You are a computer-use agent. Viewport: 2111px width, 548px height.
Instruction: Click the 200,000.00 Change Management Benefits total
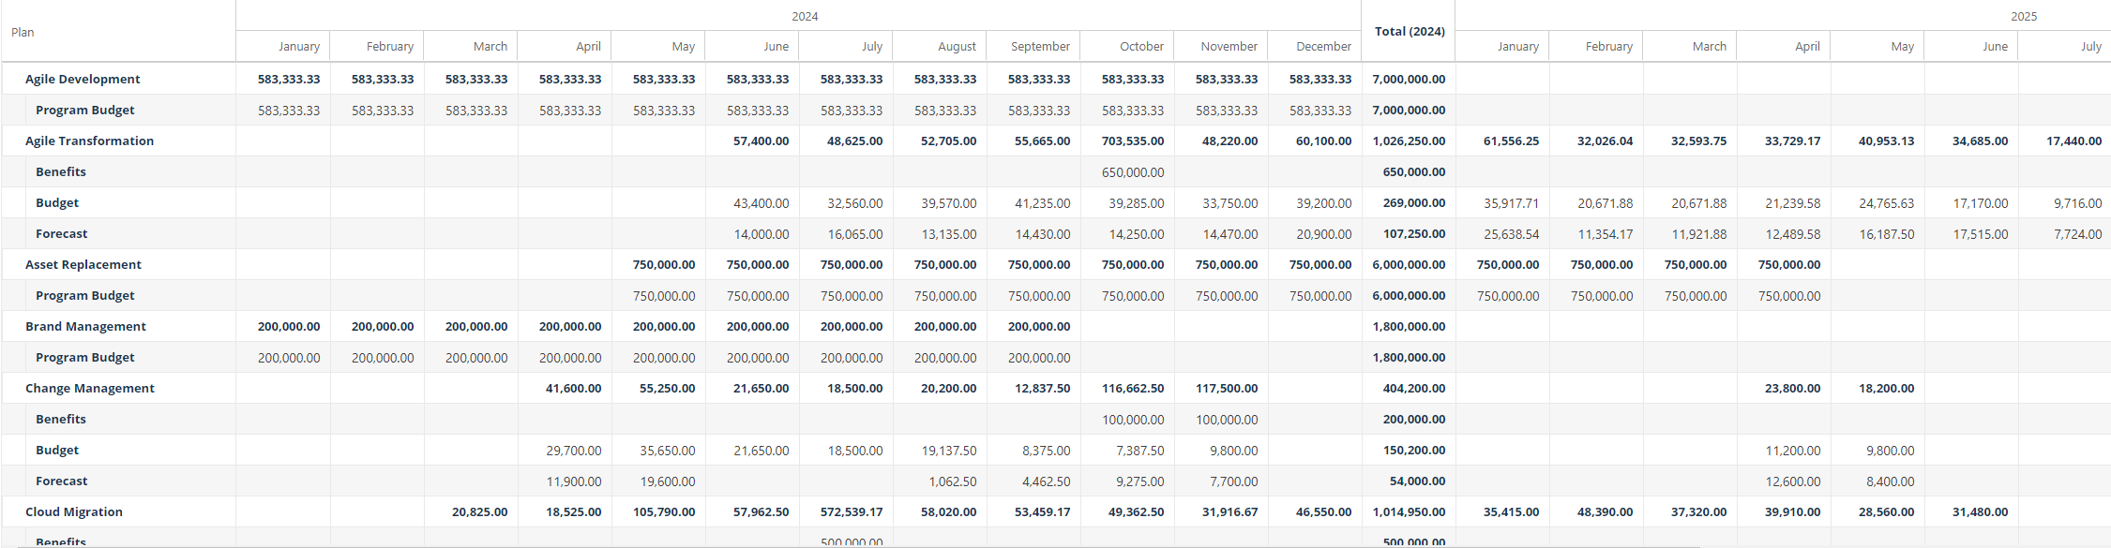(1414, 419)
